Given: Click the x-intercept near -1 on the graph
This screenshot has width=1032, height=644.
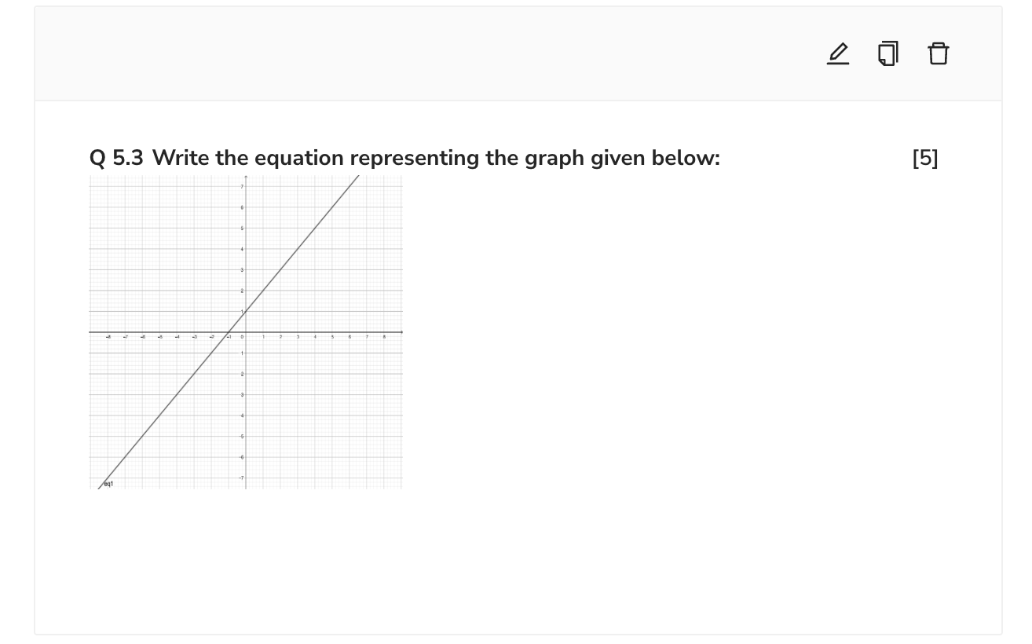Looking at the screenshot, I should click(228, 332).
